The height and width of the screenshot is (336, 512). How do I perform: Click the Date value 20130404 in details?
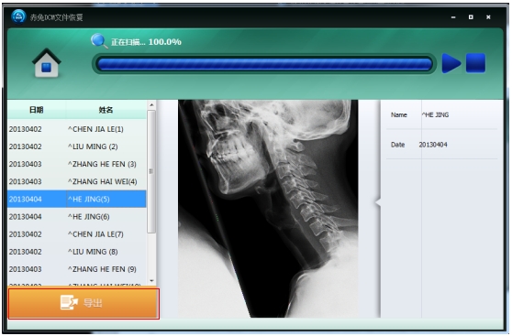coord(433,145)
